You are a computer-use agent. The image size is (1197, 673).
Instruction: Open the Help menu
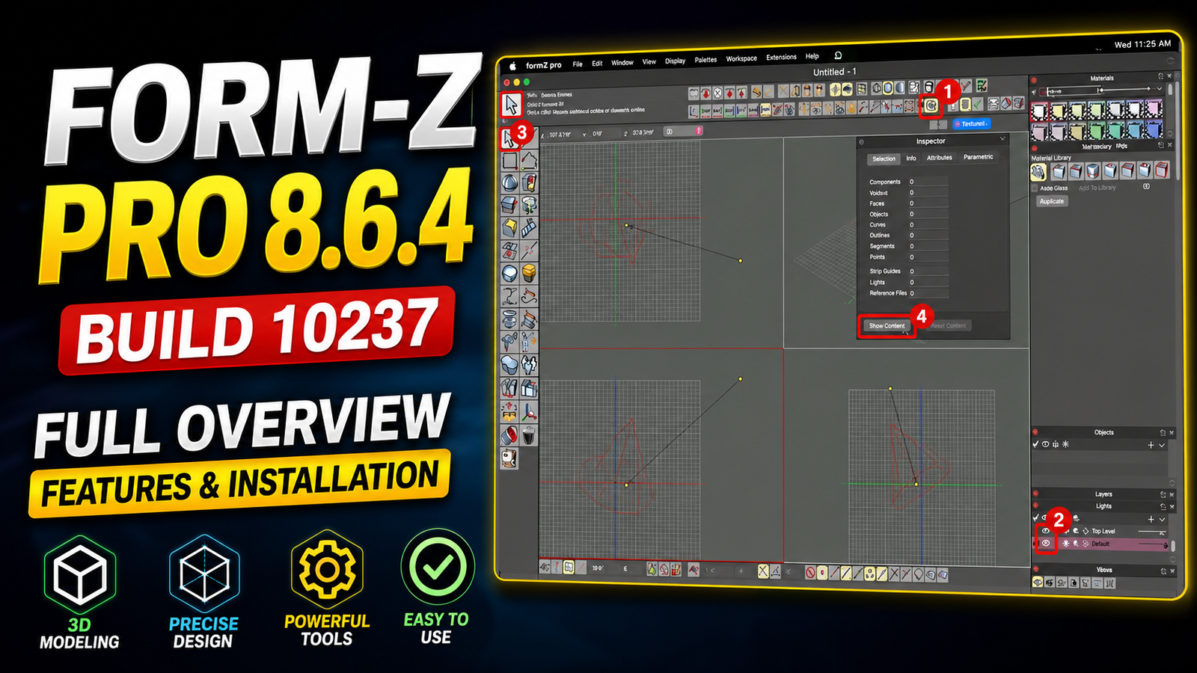[812, 57]
